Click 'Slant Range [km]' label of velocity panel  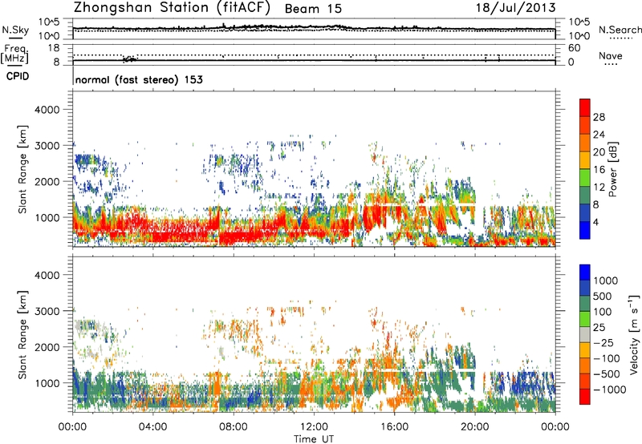coord(22,334)
